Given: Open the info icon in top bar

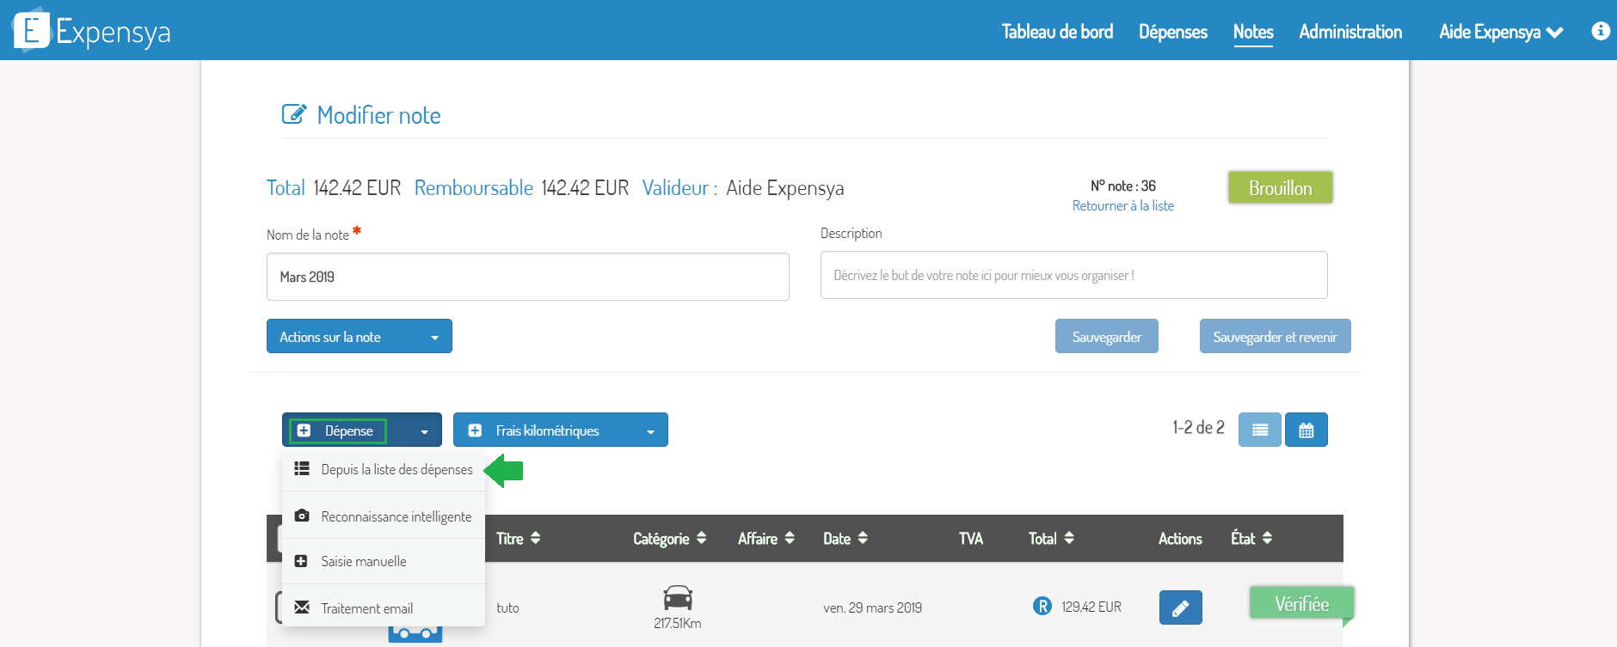Looking at the screenshot, I should tap(1600, 31).
